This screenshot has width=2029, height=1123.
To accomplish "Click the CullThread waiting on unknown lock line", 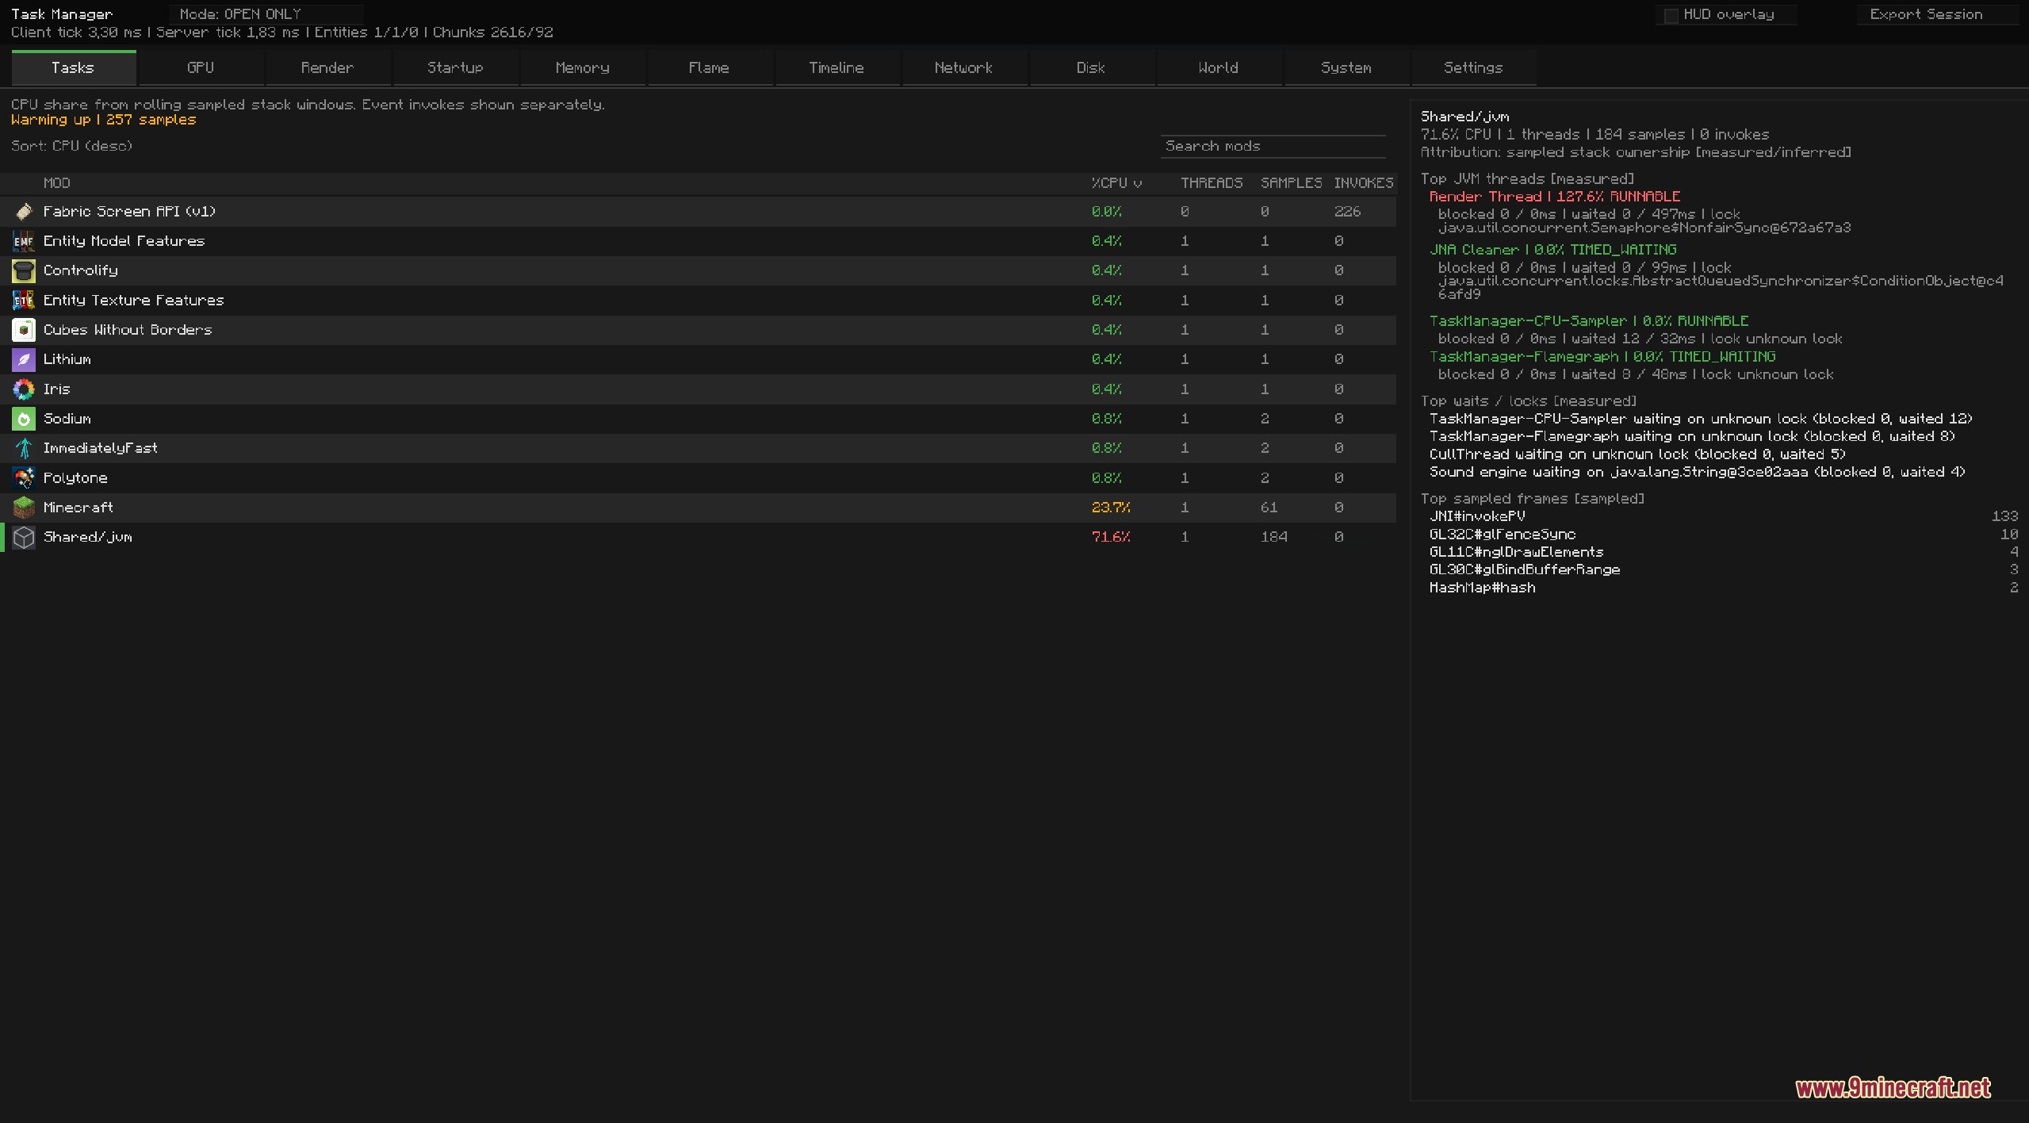I will [x=1637, y=454].
